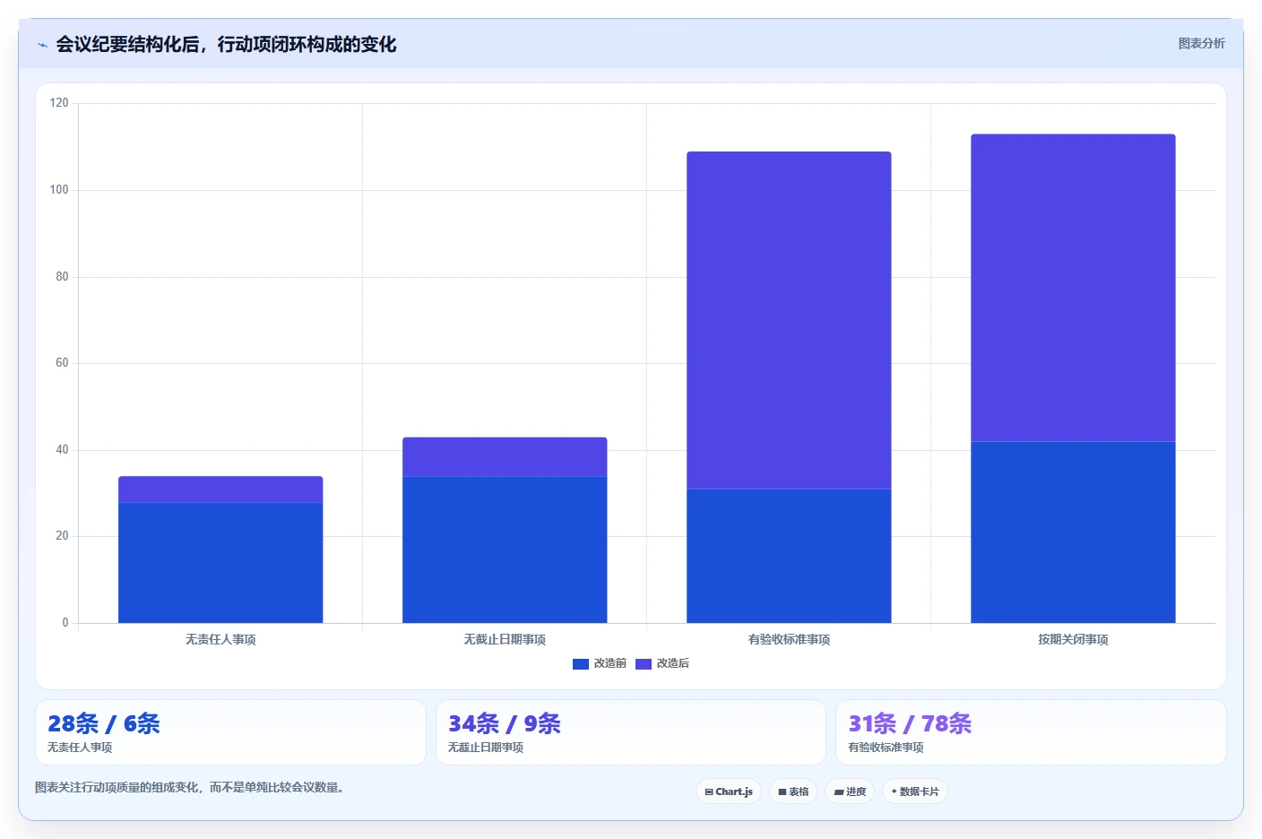The image size is (1262, 839).
Task: Click the y-axis value 60
Action: (x=62, y=363)
